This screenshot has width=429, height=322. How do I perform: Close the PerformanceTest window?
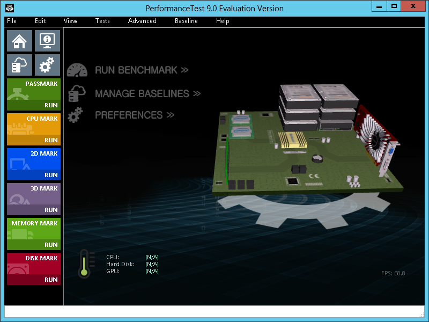[x=413, y=6]
